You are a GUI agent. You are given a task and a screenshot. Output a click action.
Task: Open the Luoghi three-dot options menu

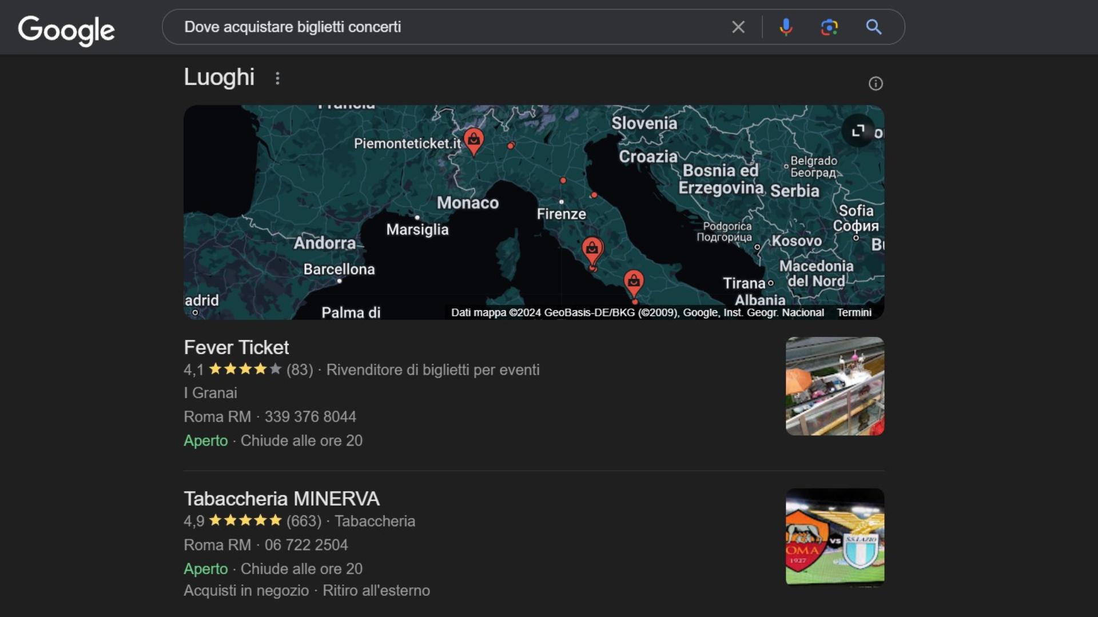[277, 78]
